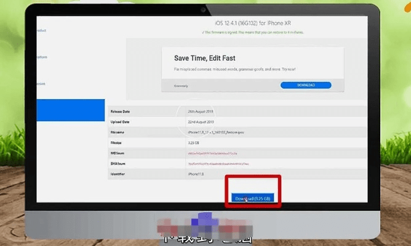Click the 3.25 GB filesize value in the table

pos(194,143)
